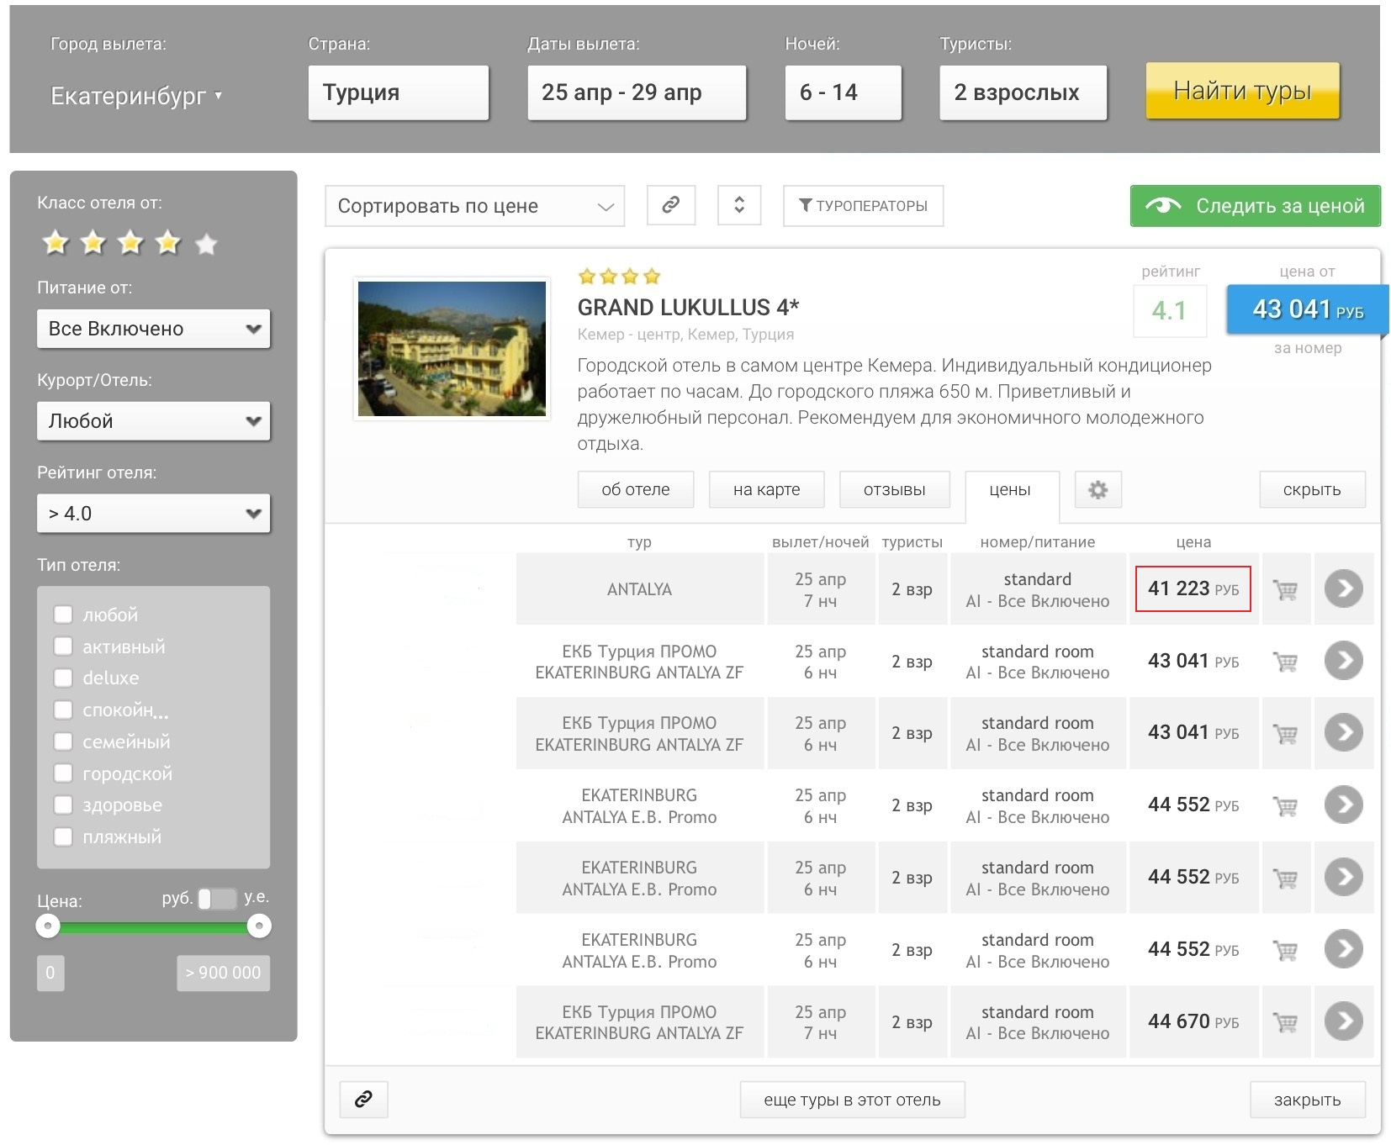Click the green price range slider track

click(x=153, y=927)
